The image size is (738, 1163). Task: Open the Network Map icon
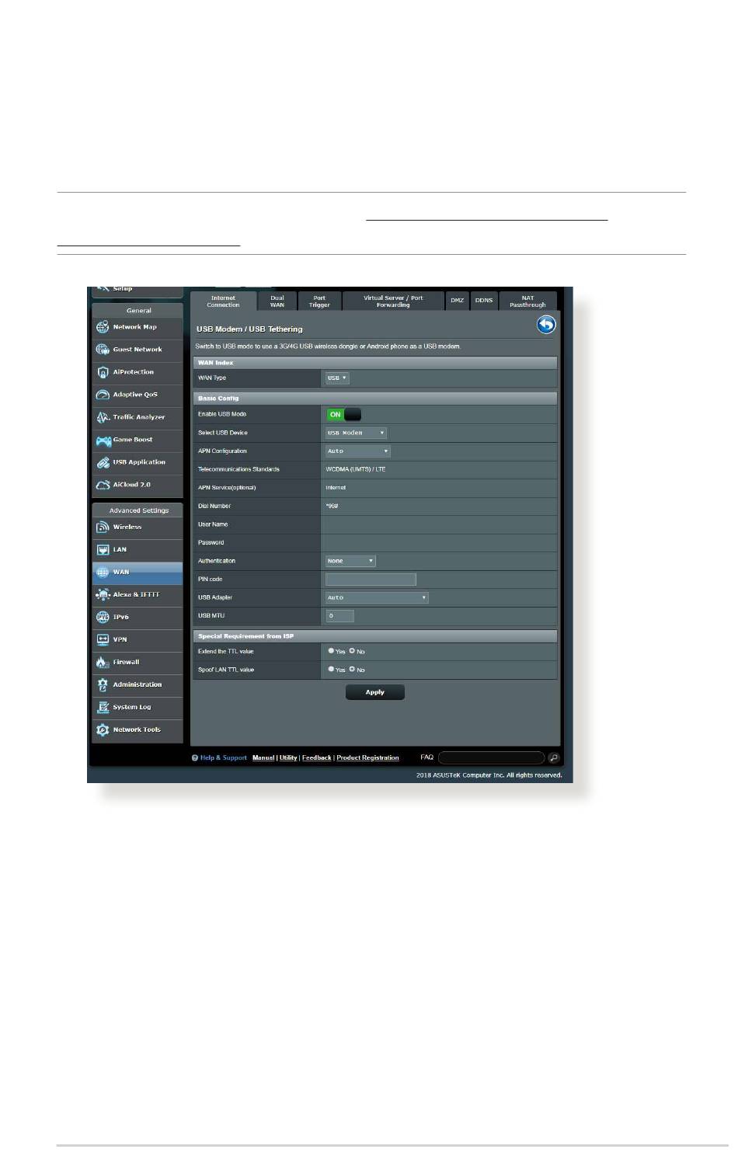coord(103,327)
